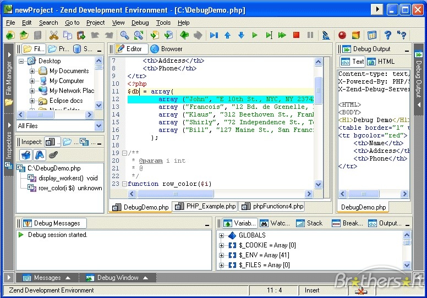Minimize the Debug Messages panel
427x298 pixels.
point(207,225)
